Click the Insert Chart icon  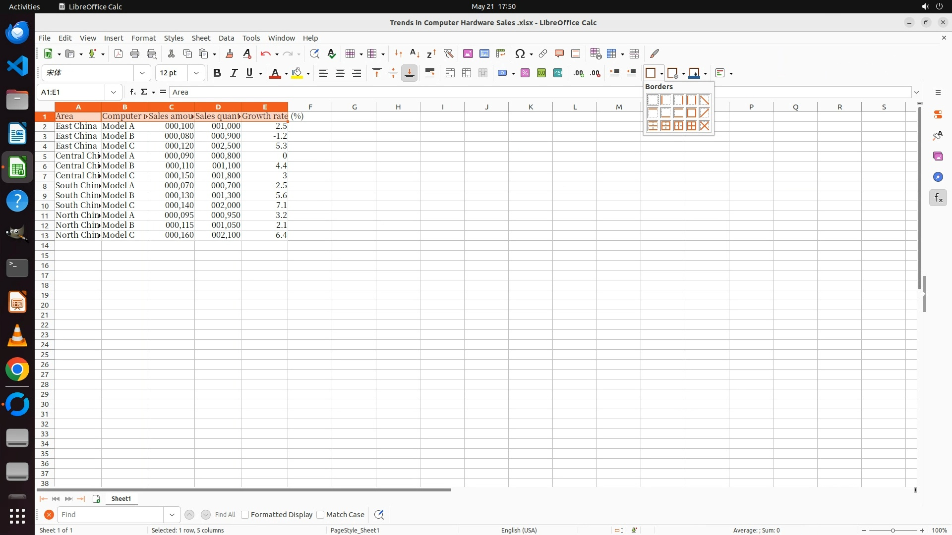click(484, 53)
